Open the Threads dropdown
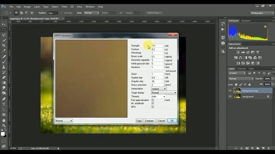This screenshot has height=154, width=275. point(158,96)
